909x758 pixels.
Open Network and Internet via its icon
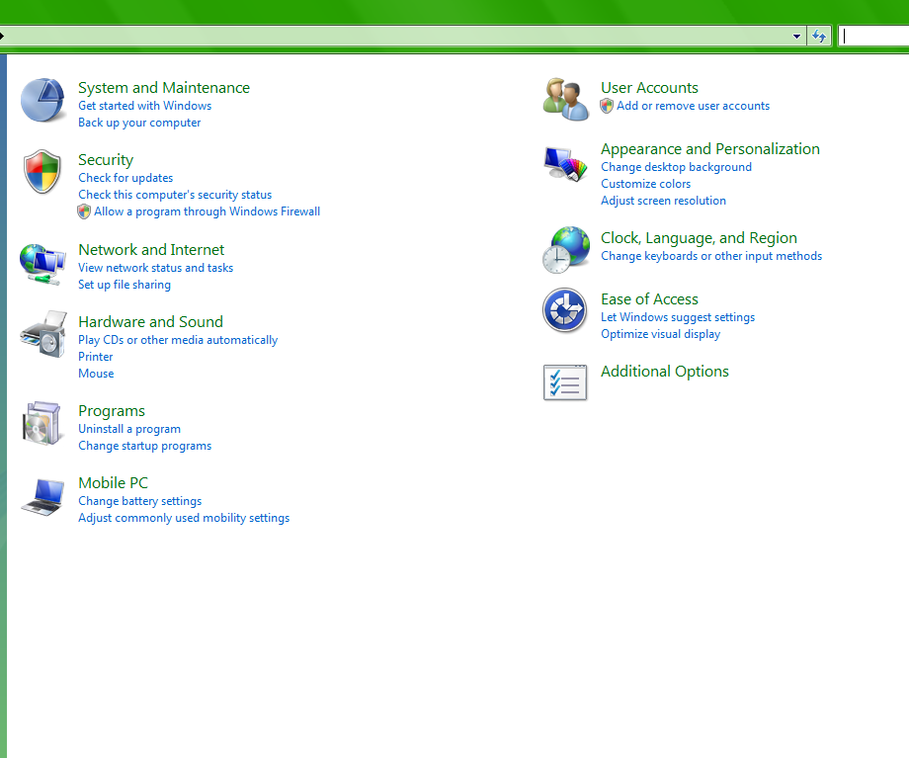point(42,262)
